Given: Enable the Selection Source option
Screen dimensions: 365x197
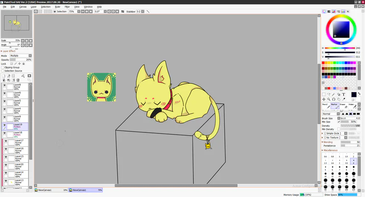Looking at the screenshot, I should [x=3, y=71].
